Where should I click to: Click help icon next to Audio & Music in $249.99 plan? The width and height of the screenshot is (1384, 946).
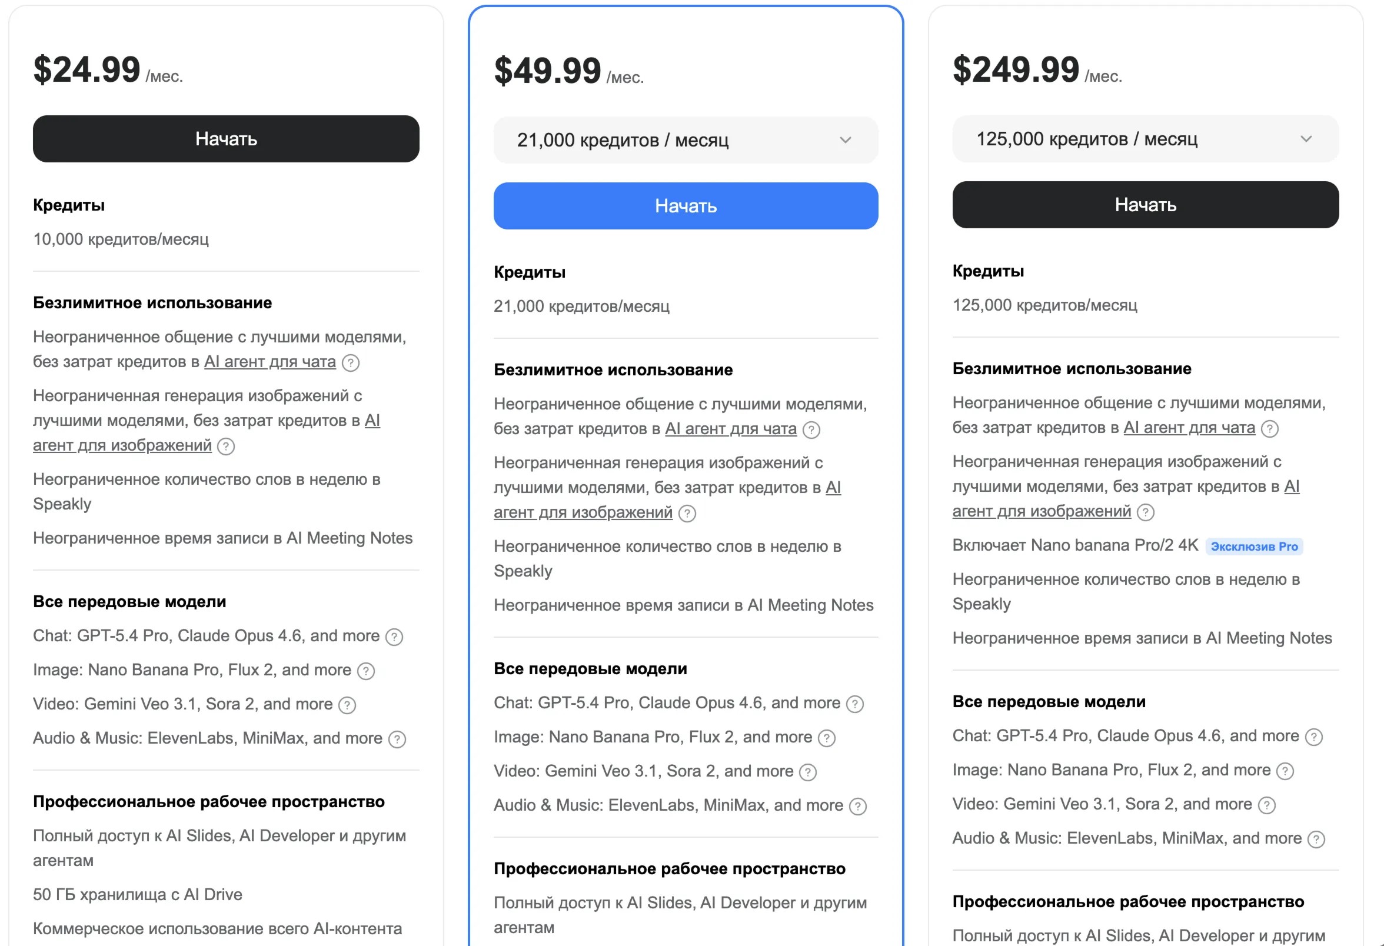1316,840
